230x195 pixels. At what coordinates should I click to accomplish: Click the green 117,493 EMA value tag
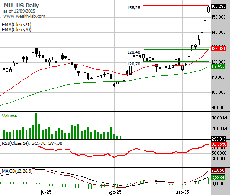(218, 66)
